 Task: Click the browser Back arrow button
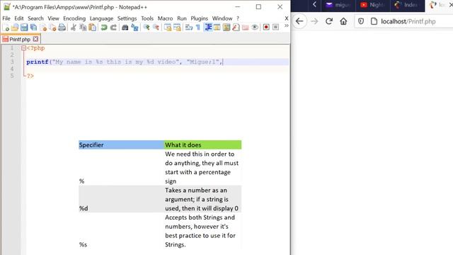point(299,21)
